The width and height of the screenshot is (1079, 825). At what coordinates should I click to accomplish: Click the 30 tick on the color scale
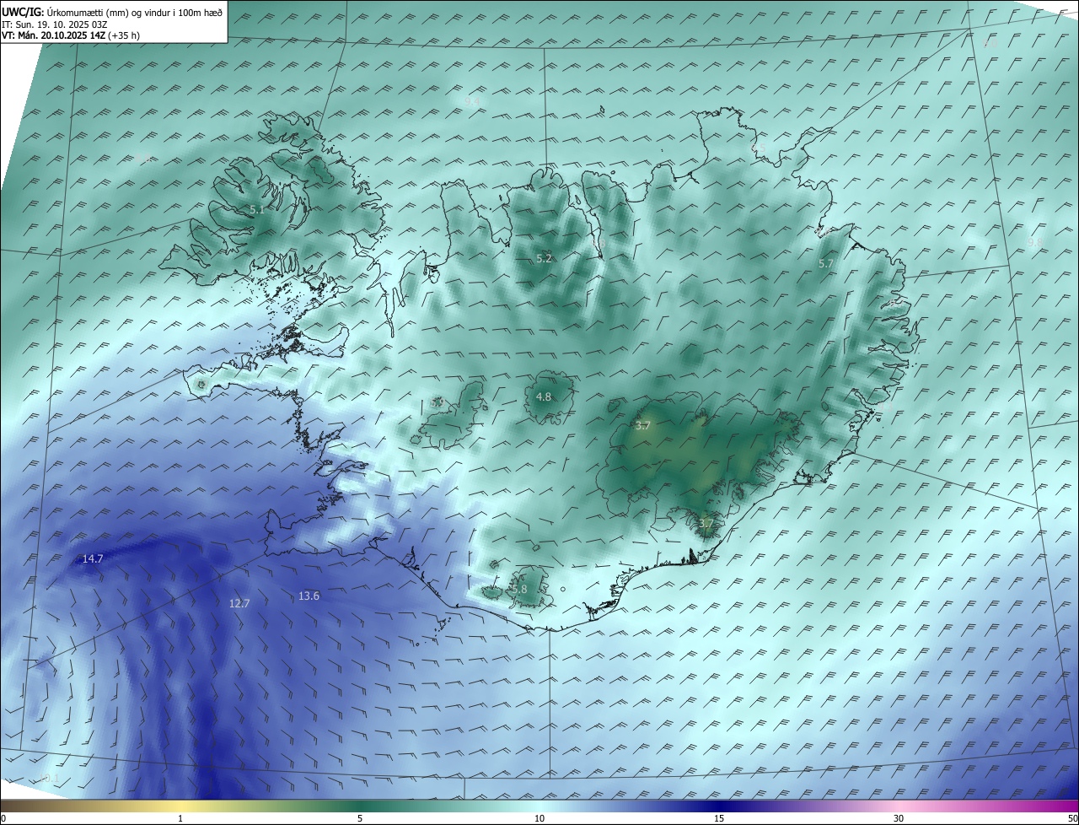click(x=899, y=818)
